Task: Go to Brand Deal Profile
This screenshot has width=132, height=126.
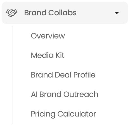Action: click(x=63, y=75)
